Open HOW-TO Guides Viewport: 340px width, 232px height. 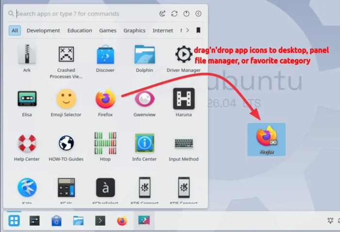pos(66,147)
